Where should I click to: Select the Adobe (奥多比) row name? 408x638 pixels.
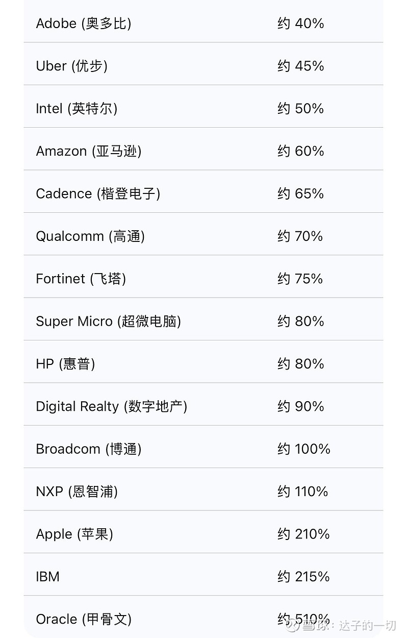point(84,23)
